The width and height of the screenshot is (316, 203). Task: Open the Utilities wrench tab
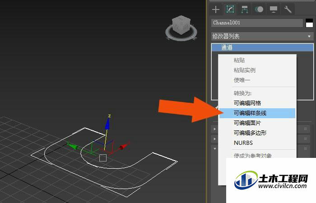tap(288, 9)
